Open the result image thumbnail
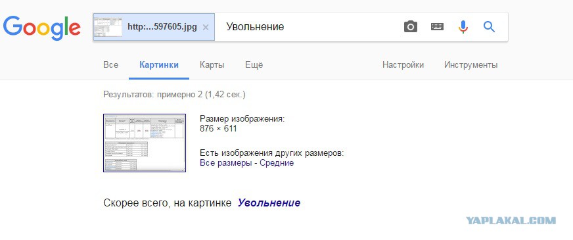 145,143
